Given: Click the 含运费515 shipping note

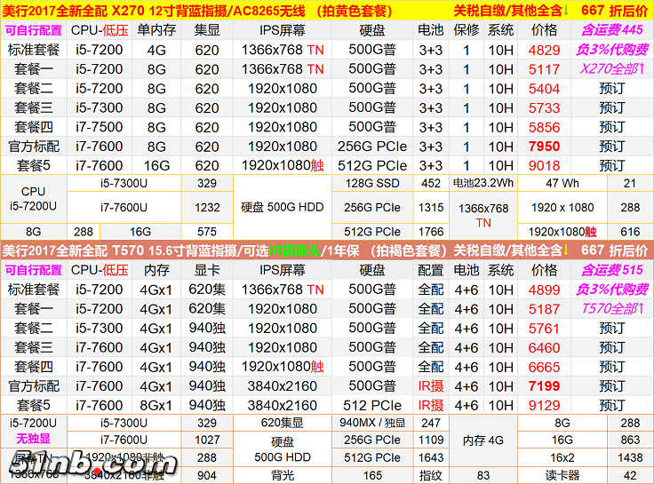Looking at the screenshot, I should 611,270.
